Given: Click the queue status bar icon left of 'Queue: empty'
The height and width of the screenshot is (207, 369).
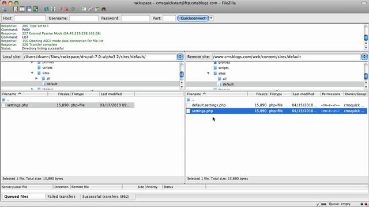Looking at the screenshot, I should [324, 204].
